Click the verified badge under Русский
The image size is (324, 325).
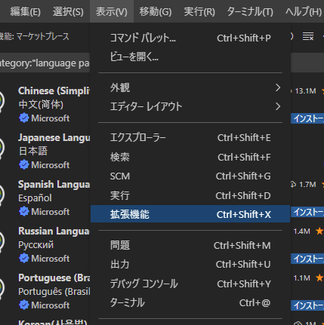[x=24, y=259]
